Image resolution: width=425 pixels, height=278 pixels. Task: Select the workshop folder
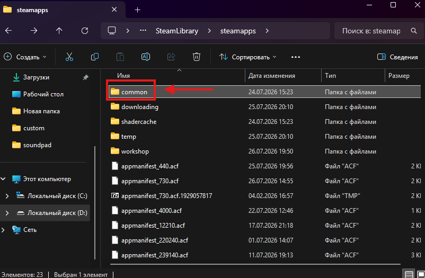click(265, 151)
